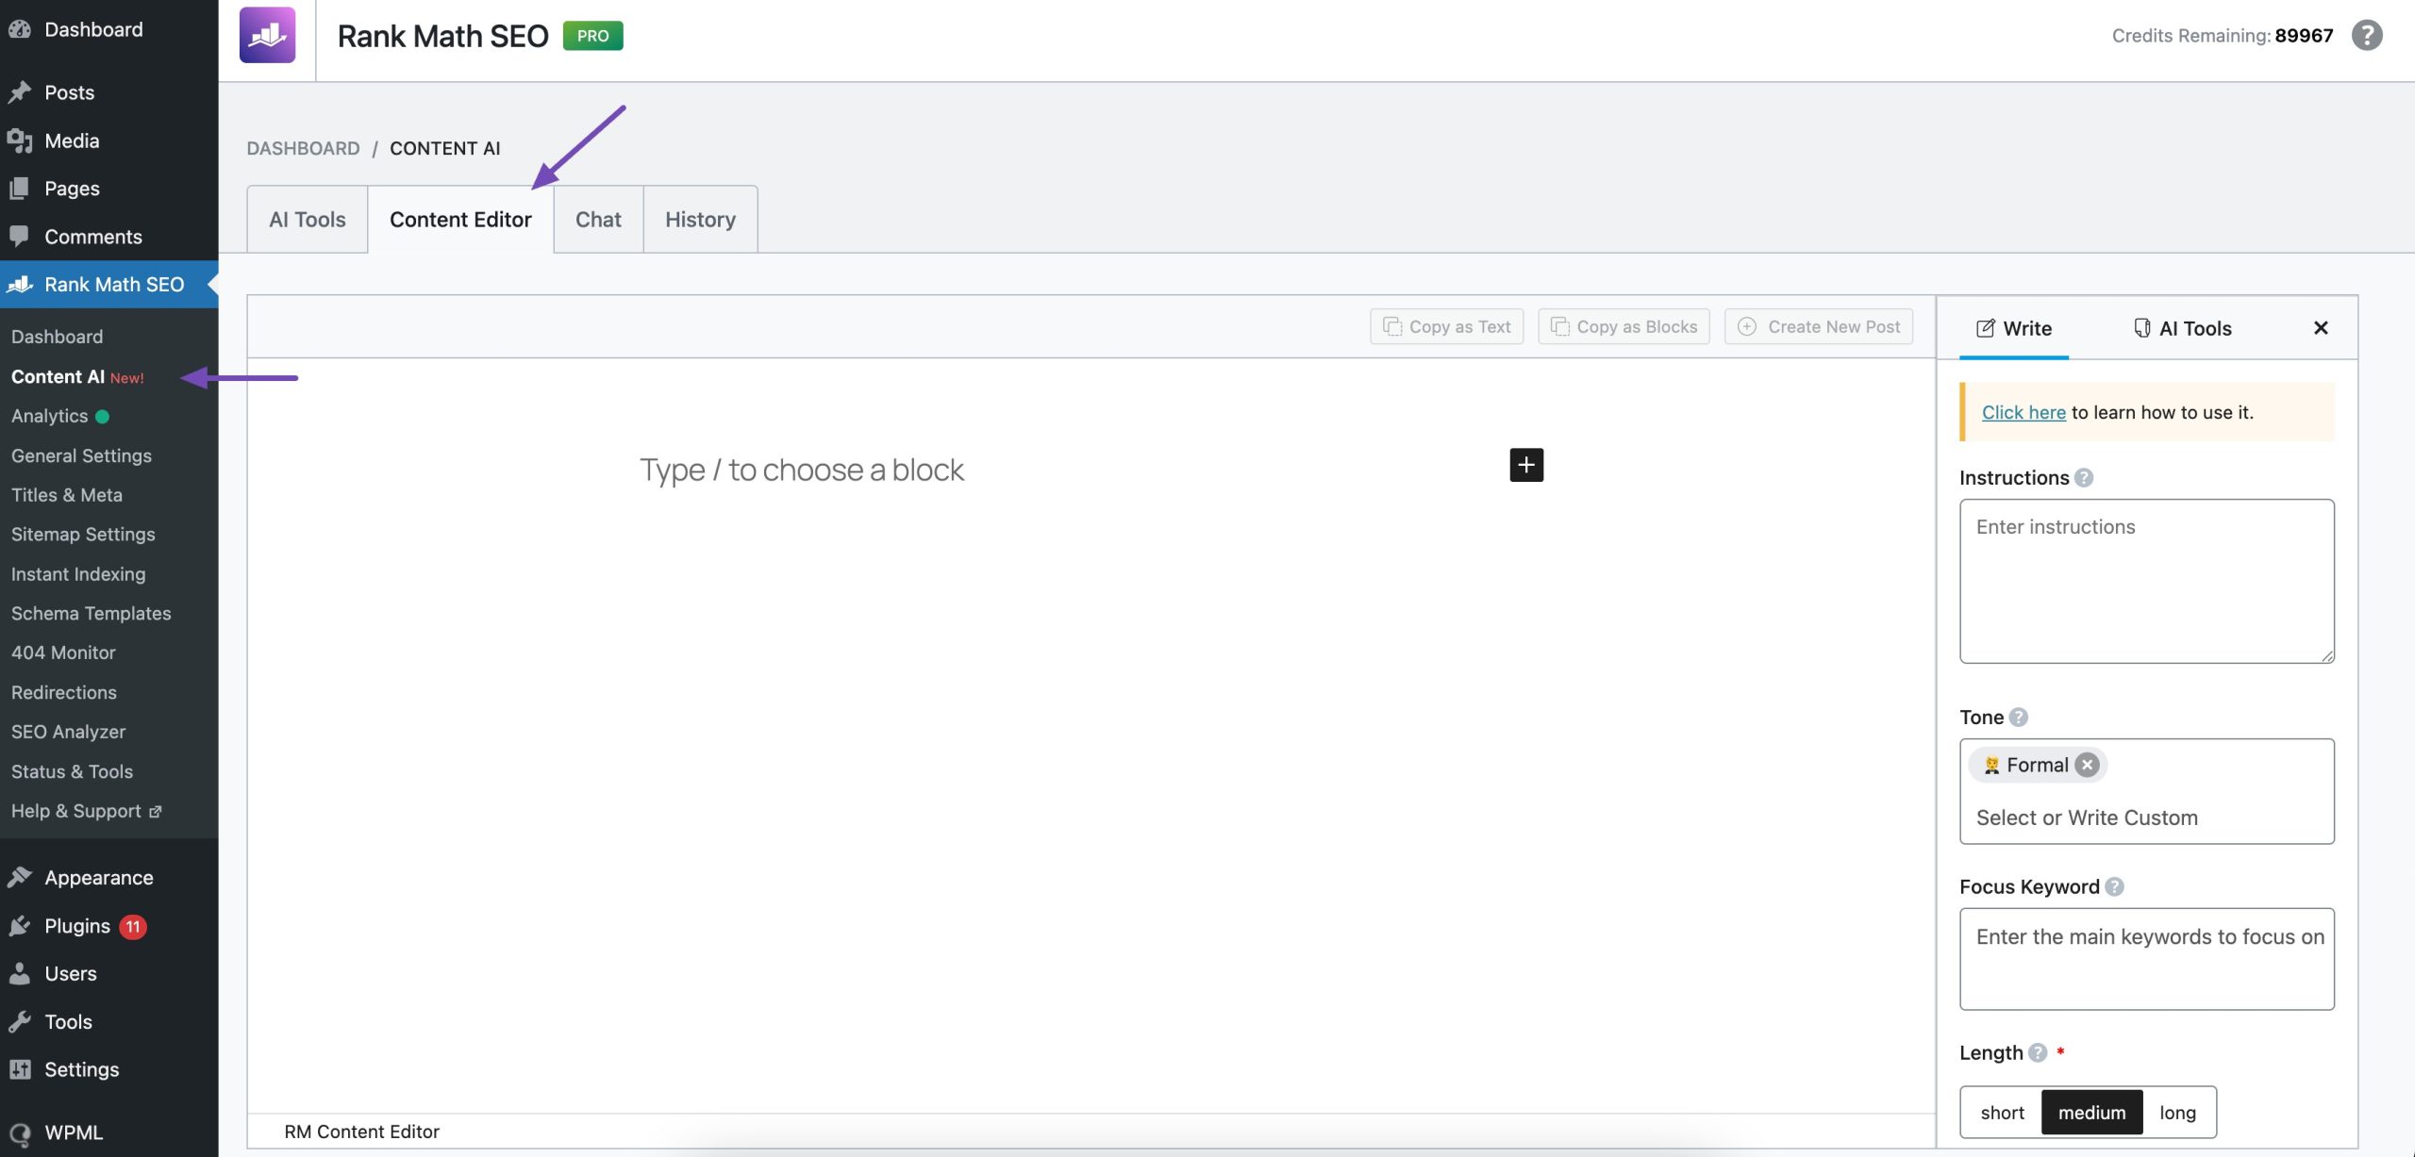Viewport: 2415px width, 1157px height.
Task: Click into the Enter instructions text area
Action: coord(2146,582)
